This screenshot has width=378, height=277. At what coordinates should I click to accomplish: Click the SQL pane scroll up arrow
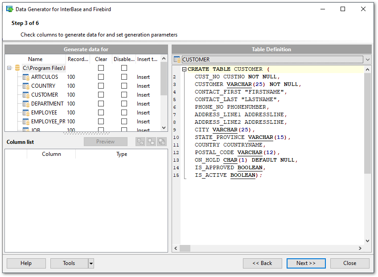coord(367,69)
